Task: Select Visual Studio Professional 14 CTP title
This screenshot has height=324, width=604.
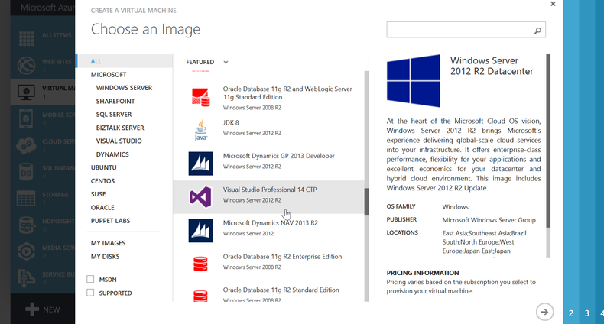Action: (270, 190)
